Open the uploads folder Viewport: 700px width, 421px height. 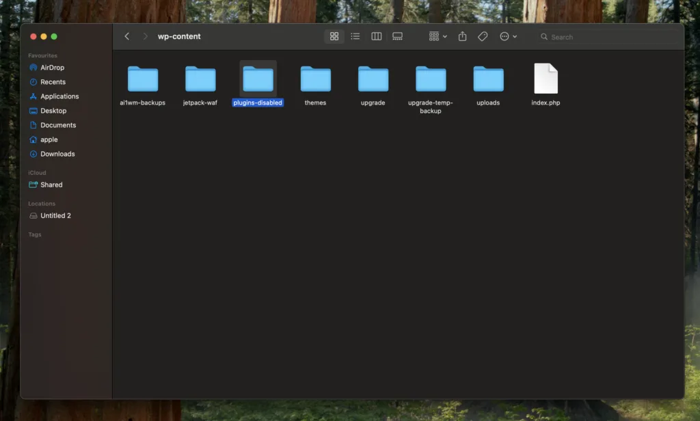pyautogui.click(x=487, y=77)
